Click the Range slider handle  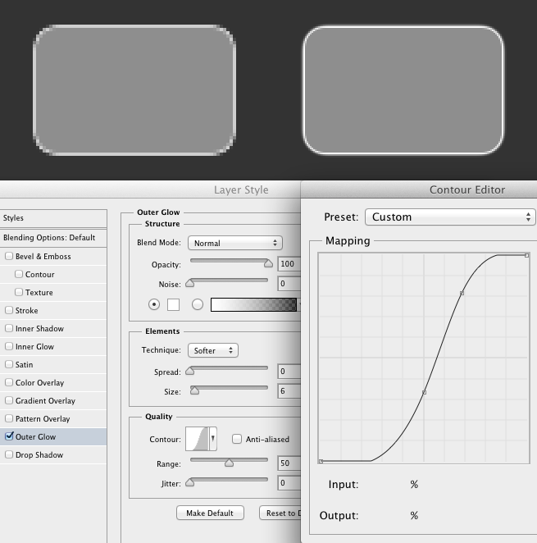pyautogui.click(x=229, y=463)
